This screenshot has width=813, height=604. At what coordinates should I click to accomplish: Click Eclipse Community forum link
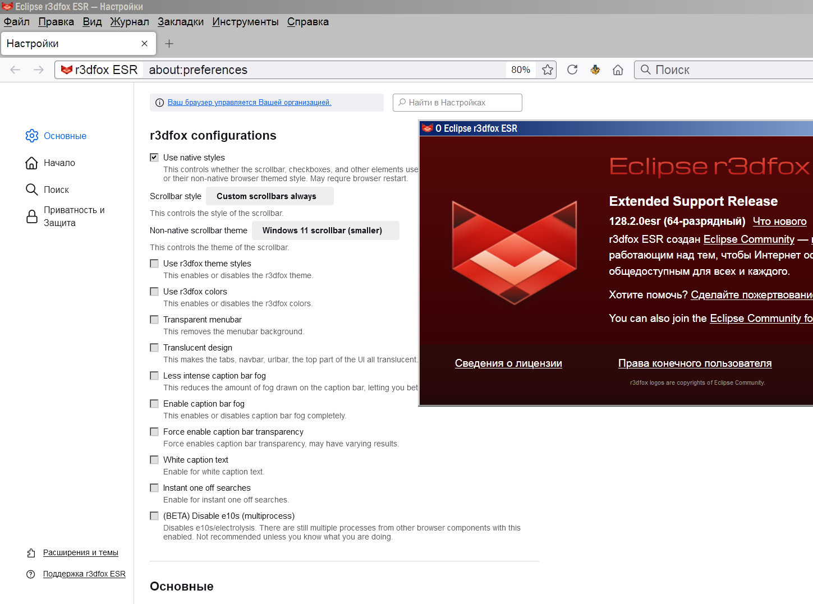point(761,319)
